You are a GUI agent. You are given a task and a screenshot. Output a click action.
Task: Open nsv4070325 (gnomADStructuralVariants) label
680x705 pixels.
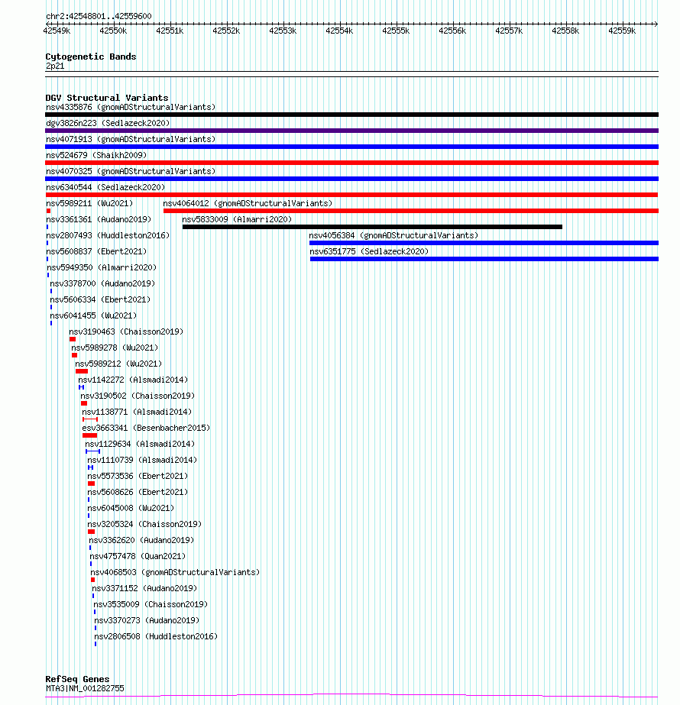click(x=131, y=171)
